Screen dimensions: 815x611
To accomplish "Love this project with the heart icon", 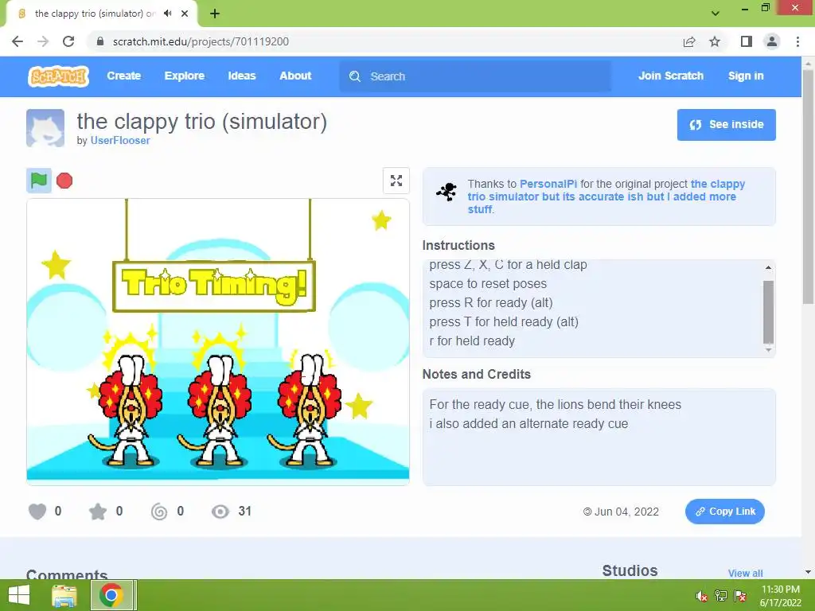I will point(37,512).
